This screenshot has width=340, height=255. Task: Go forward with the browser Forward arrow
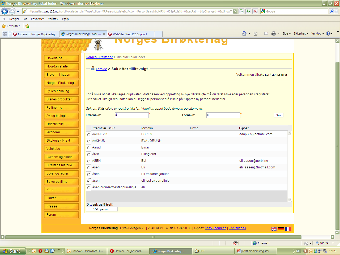click(x=12, y=11)
